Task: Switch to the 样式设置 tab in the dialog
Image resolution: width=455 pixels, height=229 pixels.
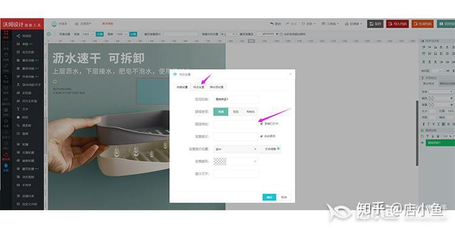Action: coord(199,87)
